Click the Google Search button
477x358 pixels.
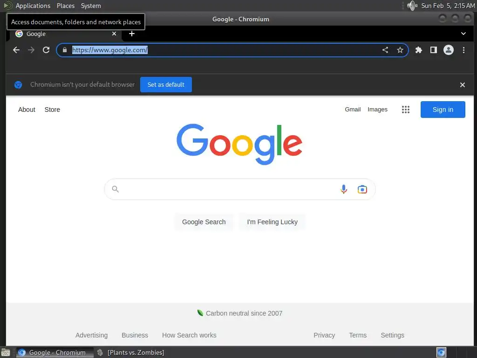pos(204,222)
